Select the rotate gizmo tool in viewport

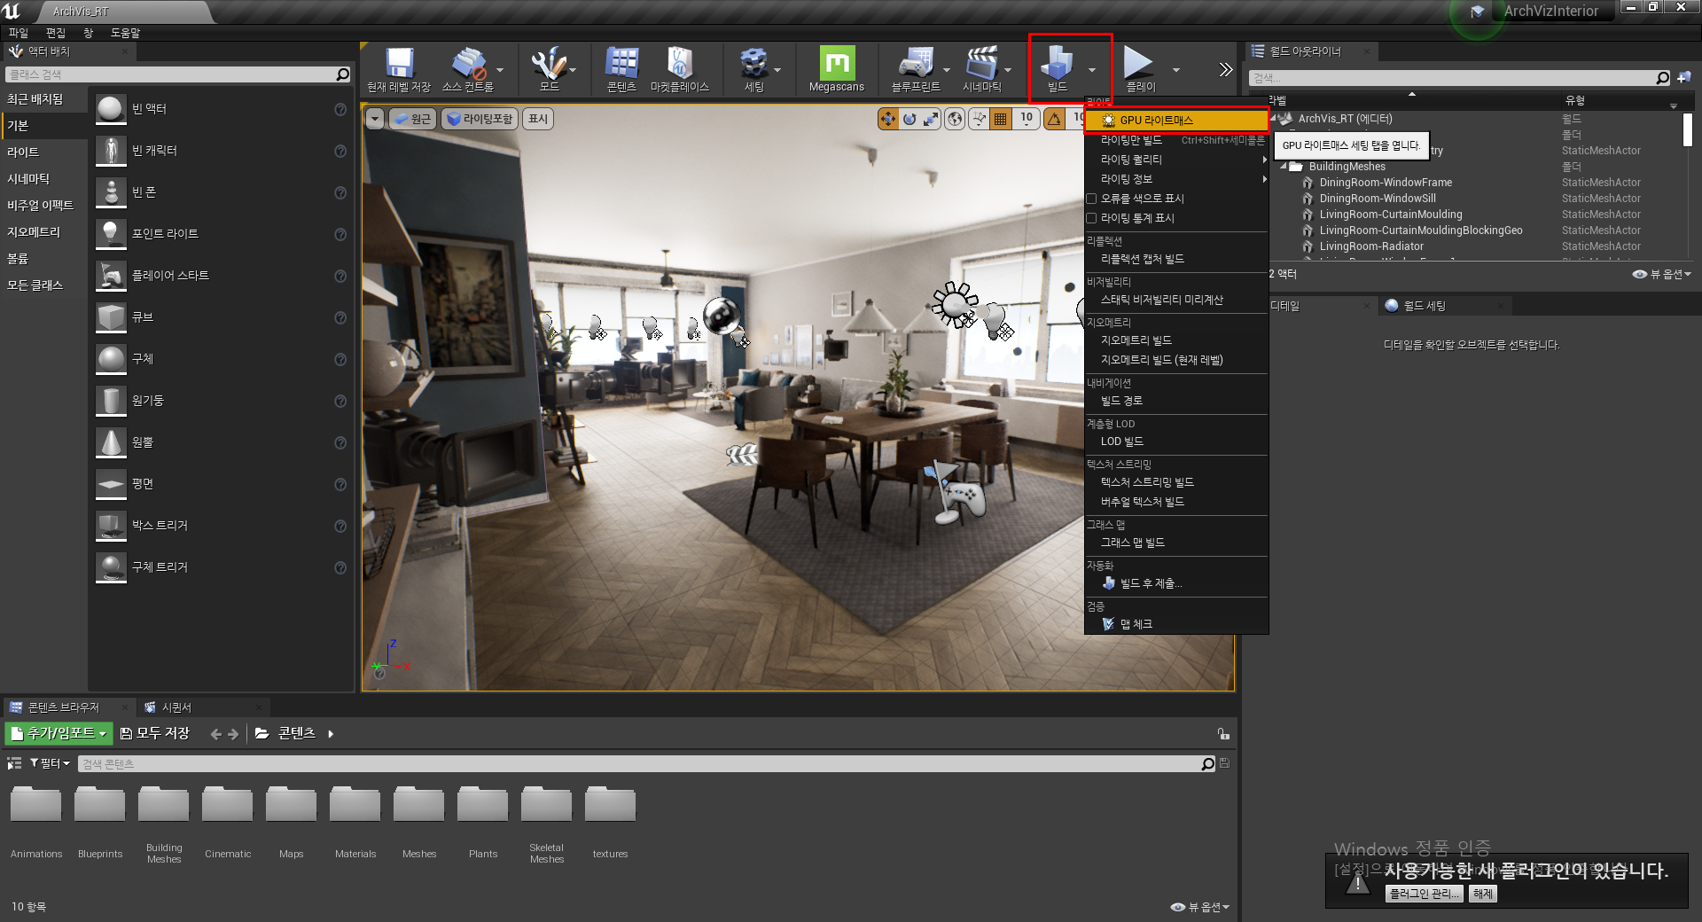[x=910, y=119]
